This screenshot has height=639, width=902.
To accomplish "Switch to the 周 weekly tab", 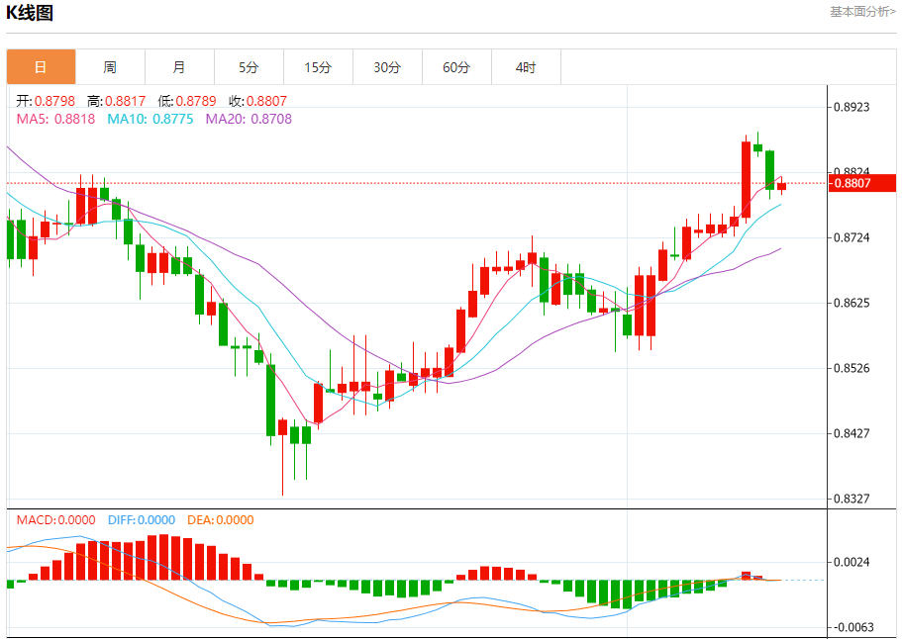I will (110, 67).
